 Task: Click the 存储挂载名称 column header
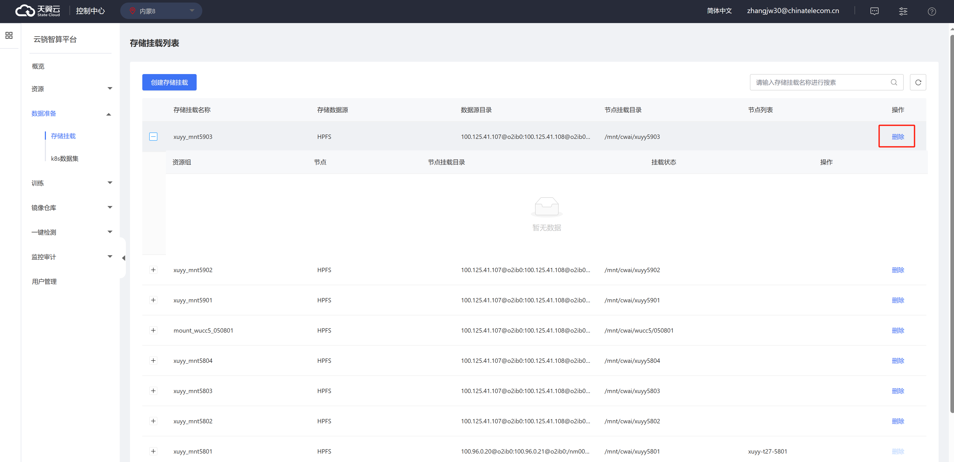click(x=192, y=110)
